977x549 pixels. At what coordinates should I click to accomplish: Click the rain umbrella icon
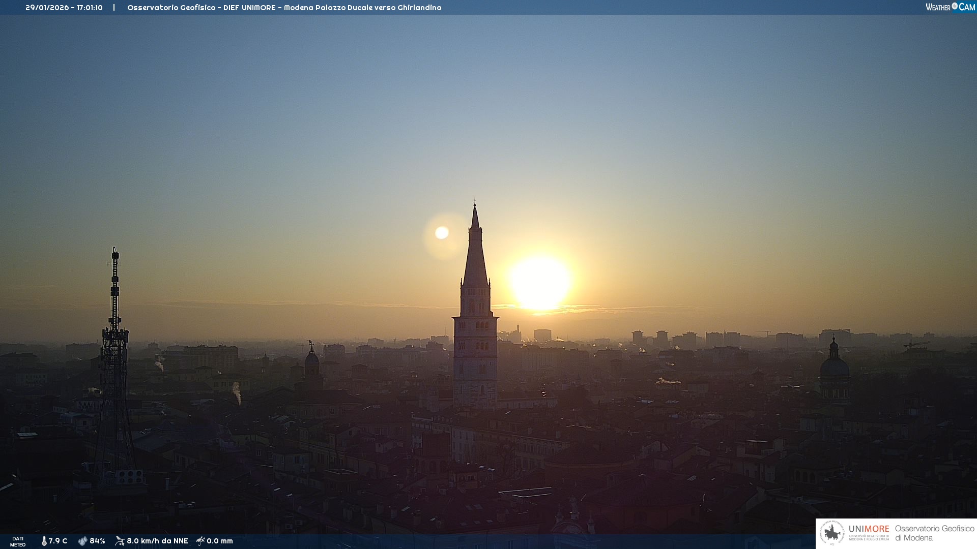coord(200,541)
